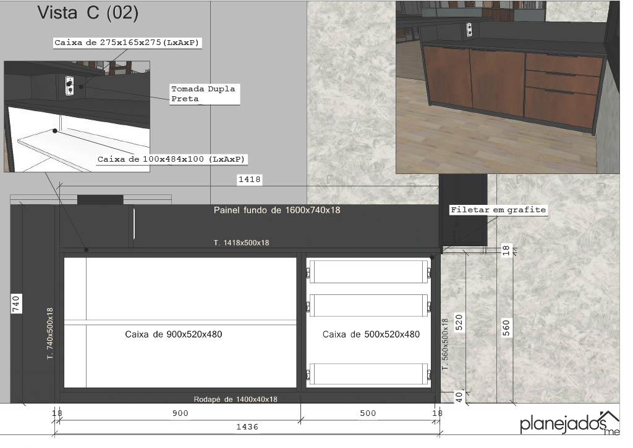The height and width of the screenshot is (448, 633).
Task: Open the detail inset showing the socket
Action: coord(77,116)
